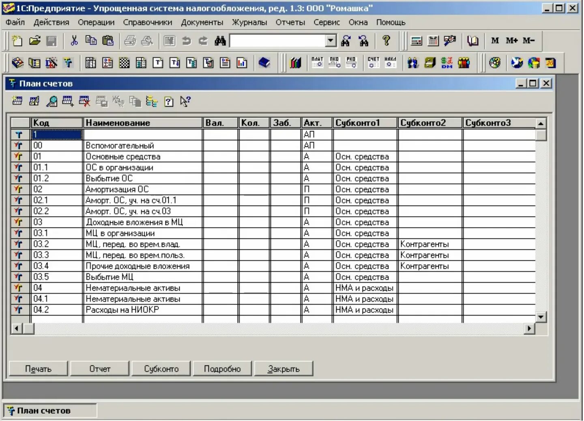
Task: Open the calculator from the toolbar
Action: click(417, 41)
